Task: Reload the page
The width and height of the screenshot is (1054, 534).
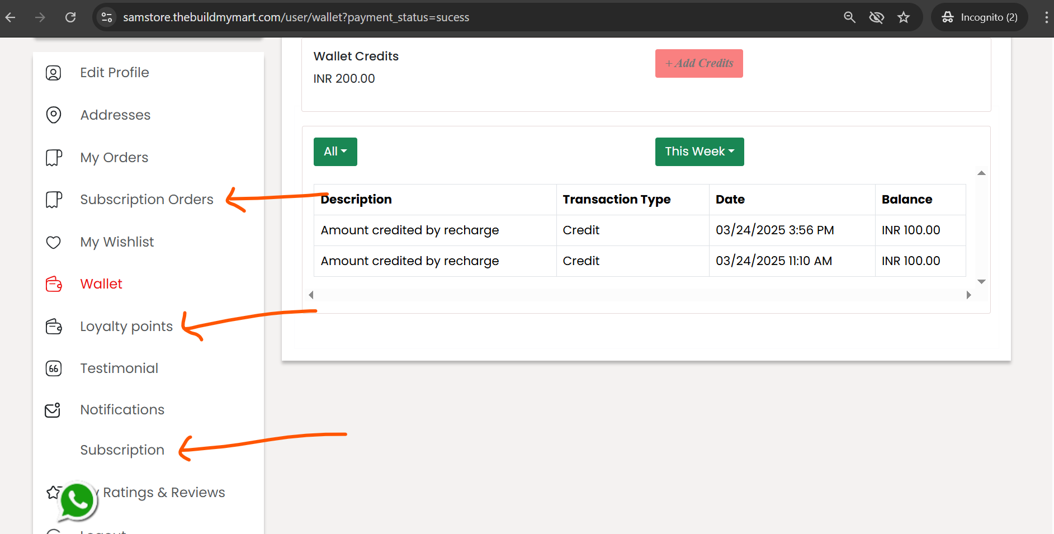Action: [x=70, y=17]
